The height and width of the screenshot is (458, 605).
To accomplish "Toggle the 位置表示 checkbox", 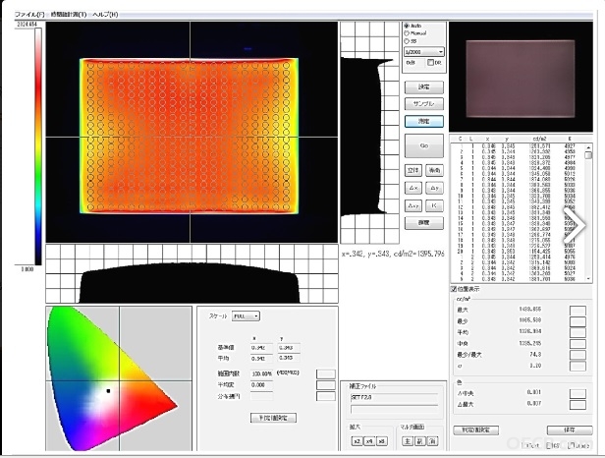I will point(454,289).
